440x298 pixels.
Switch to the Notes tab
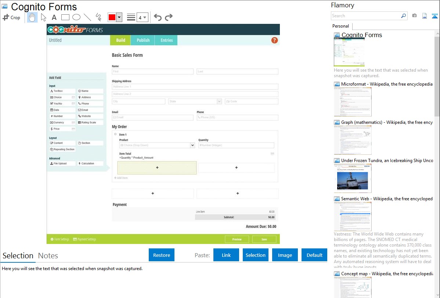click(x=48, y=256)
